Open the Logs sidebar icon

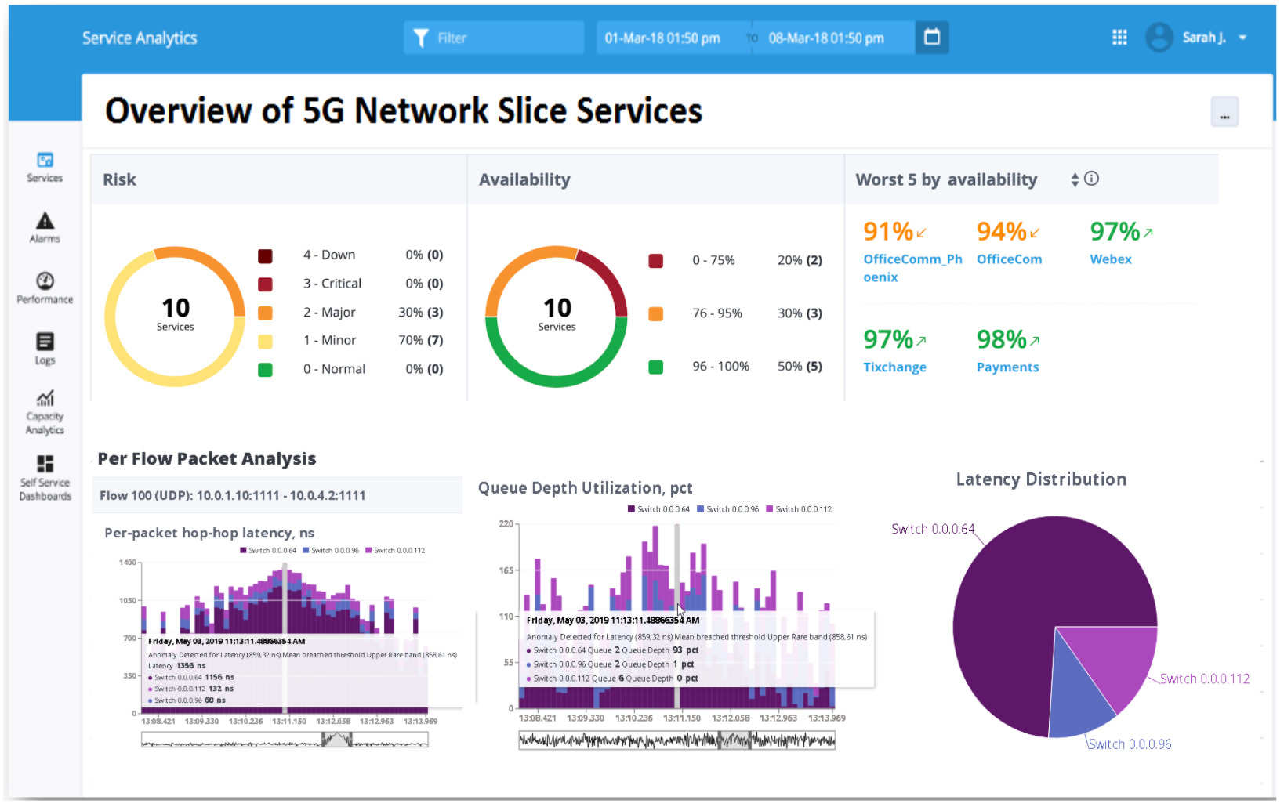tap(45, 342)
